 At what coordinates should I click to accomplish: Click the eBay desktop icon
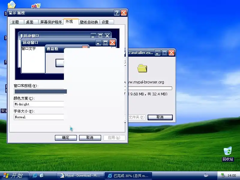[x=36, y=6]
